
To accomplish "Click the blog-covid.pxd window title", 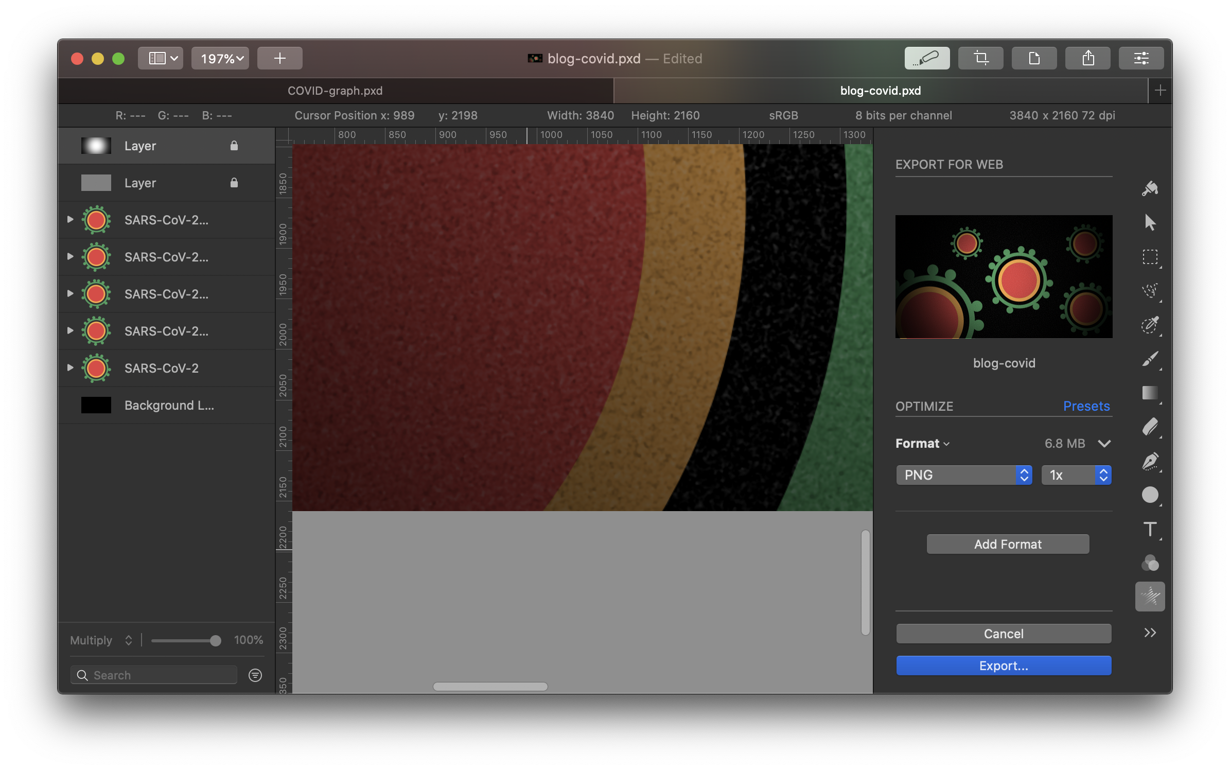I will pos(594,58).
